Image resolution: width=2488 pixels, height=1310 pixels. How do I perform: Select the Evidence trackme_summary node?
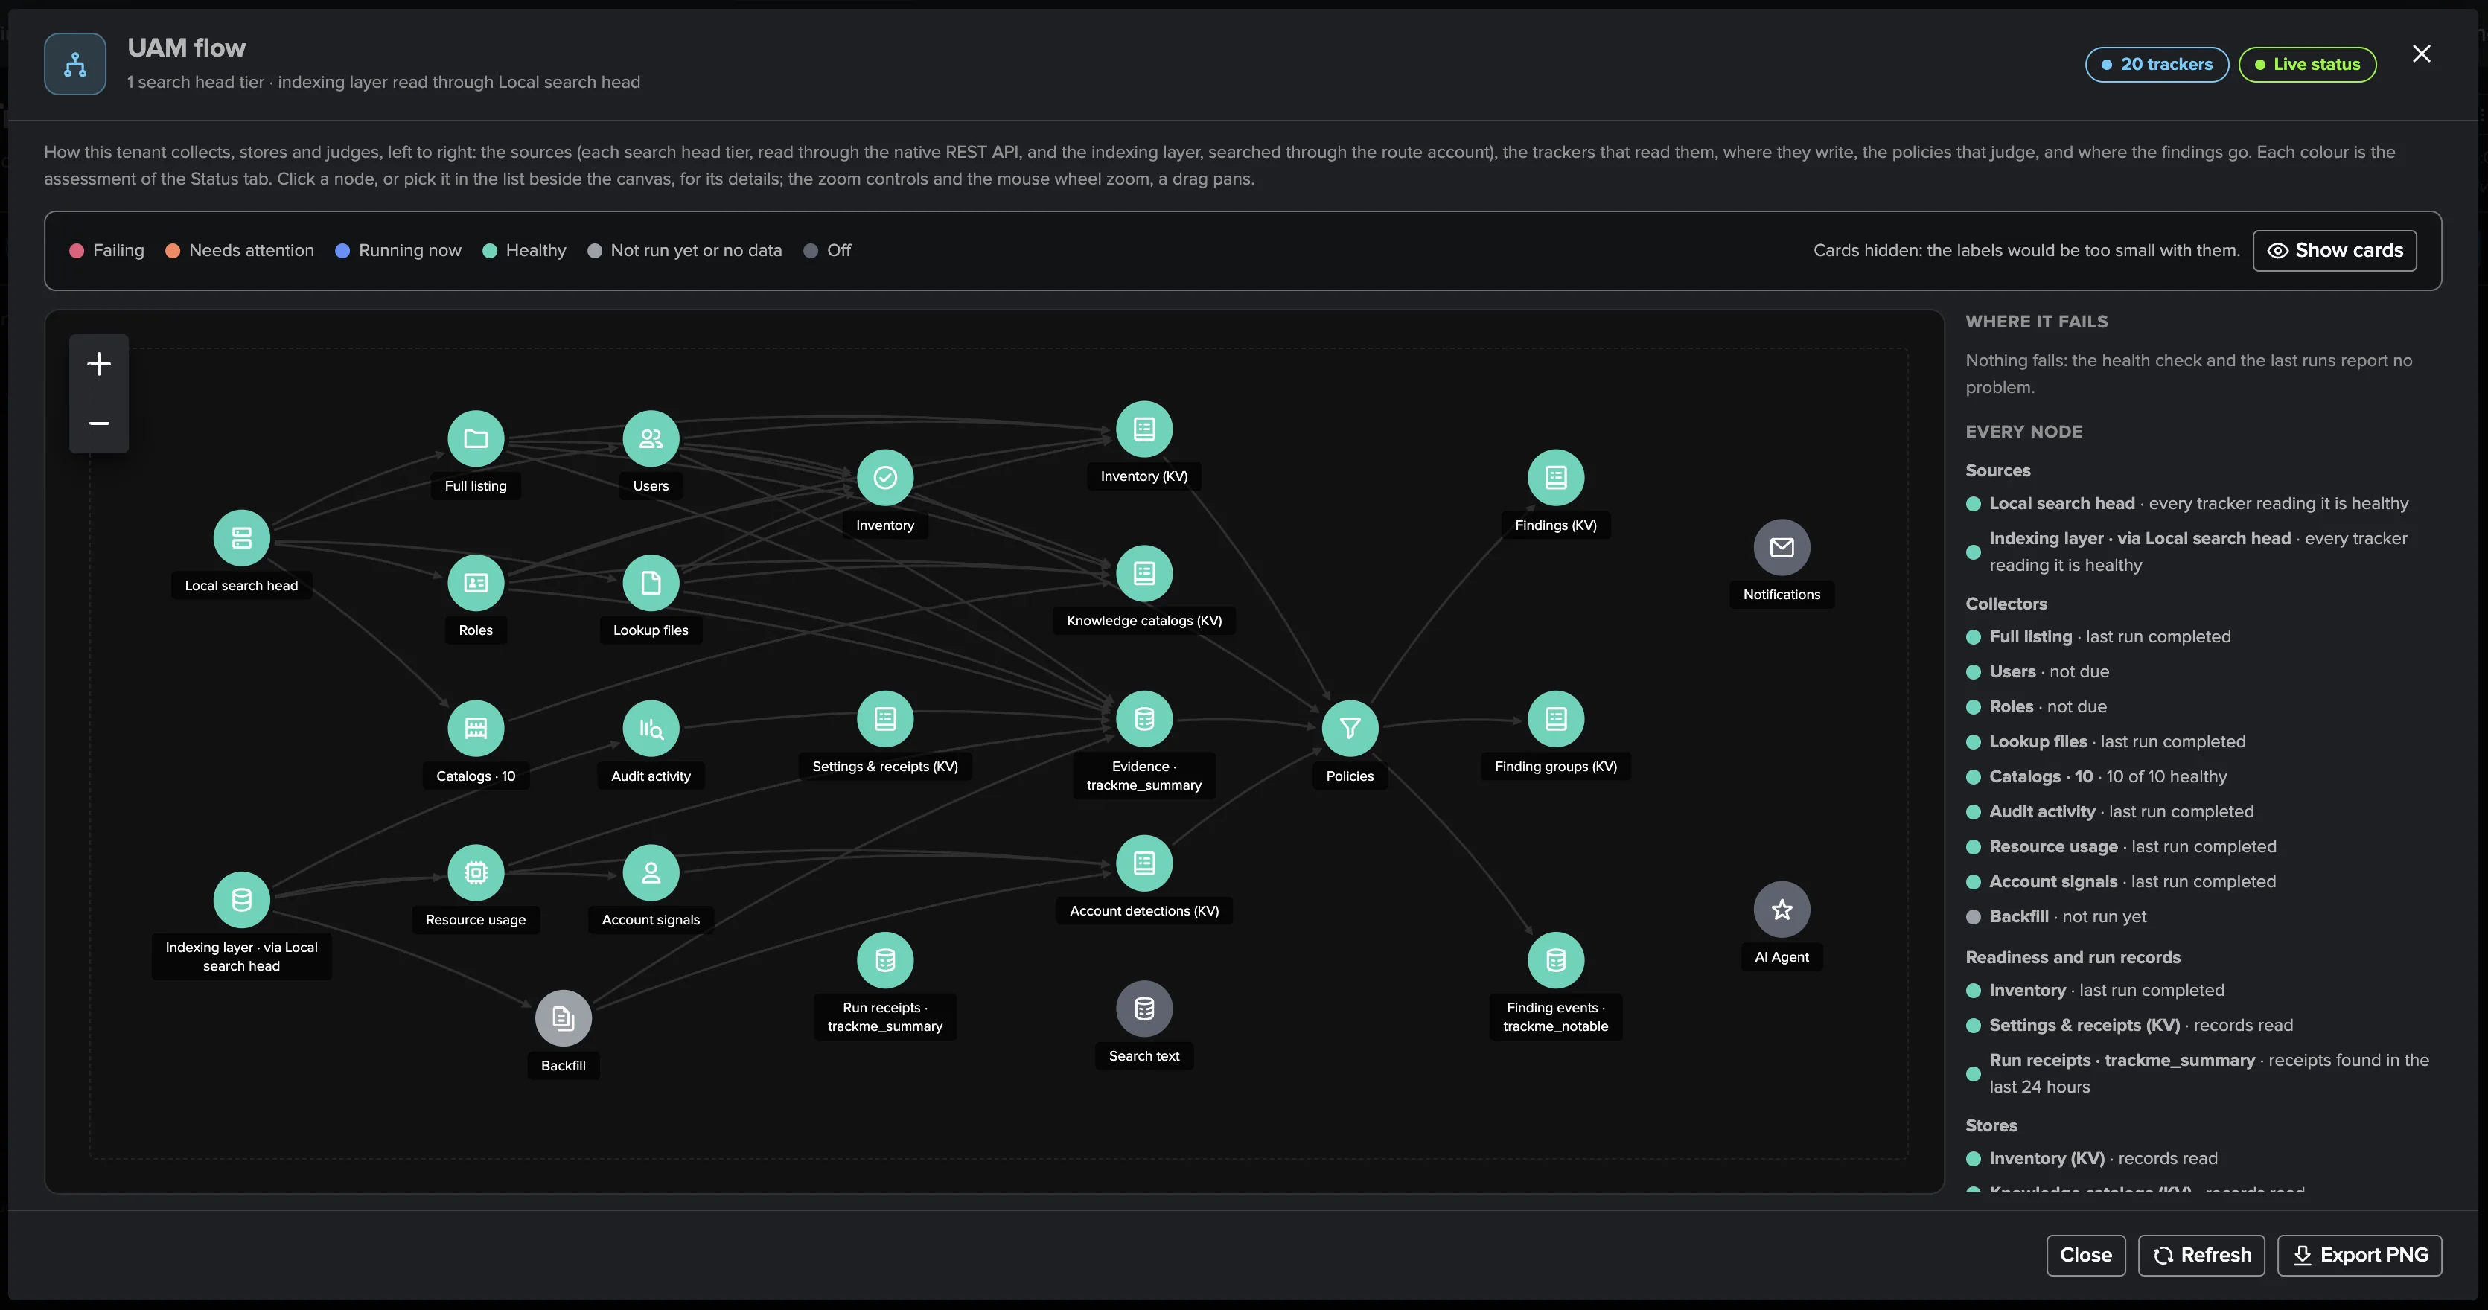click(x=1144, y=719)
